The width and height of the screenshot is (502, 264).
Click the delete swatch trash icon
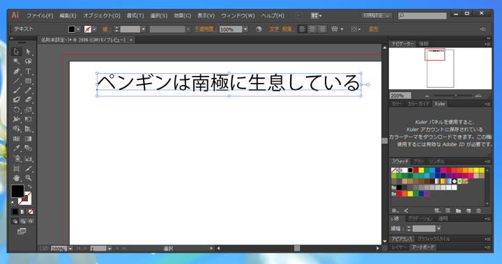[x=478, y=210]
